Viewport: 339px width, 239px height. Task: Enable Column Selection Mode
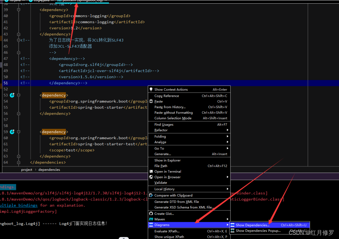[189, 118]
